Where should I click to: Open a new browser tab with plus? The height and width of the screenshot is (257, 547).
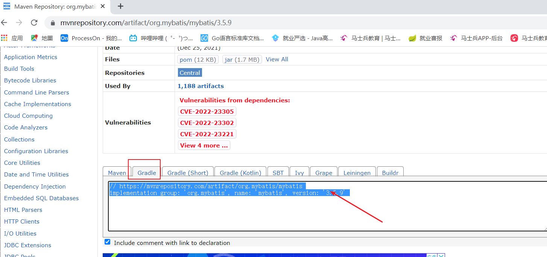point(120,6)
